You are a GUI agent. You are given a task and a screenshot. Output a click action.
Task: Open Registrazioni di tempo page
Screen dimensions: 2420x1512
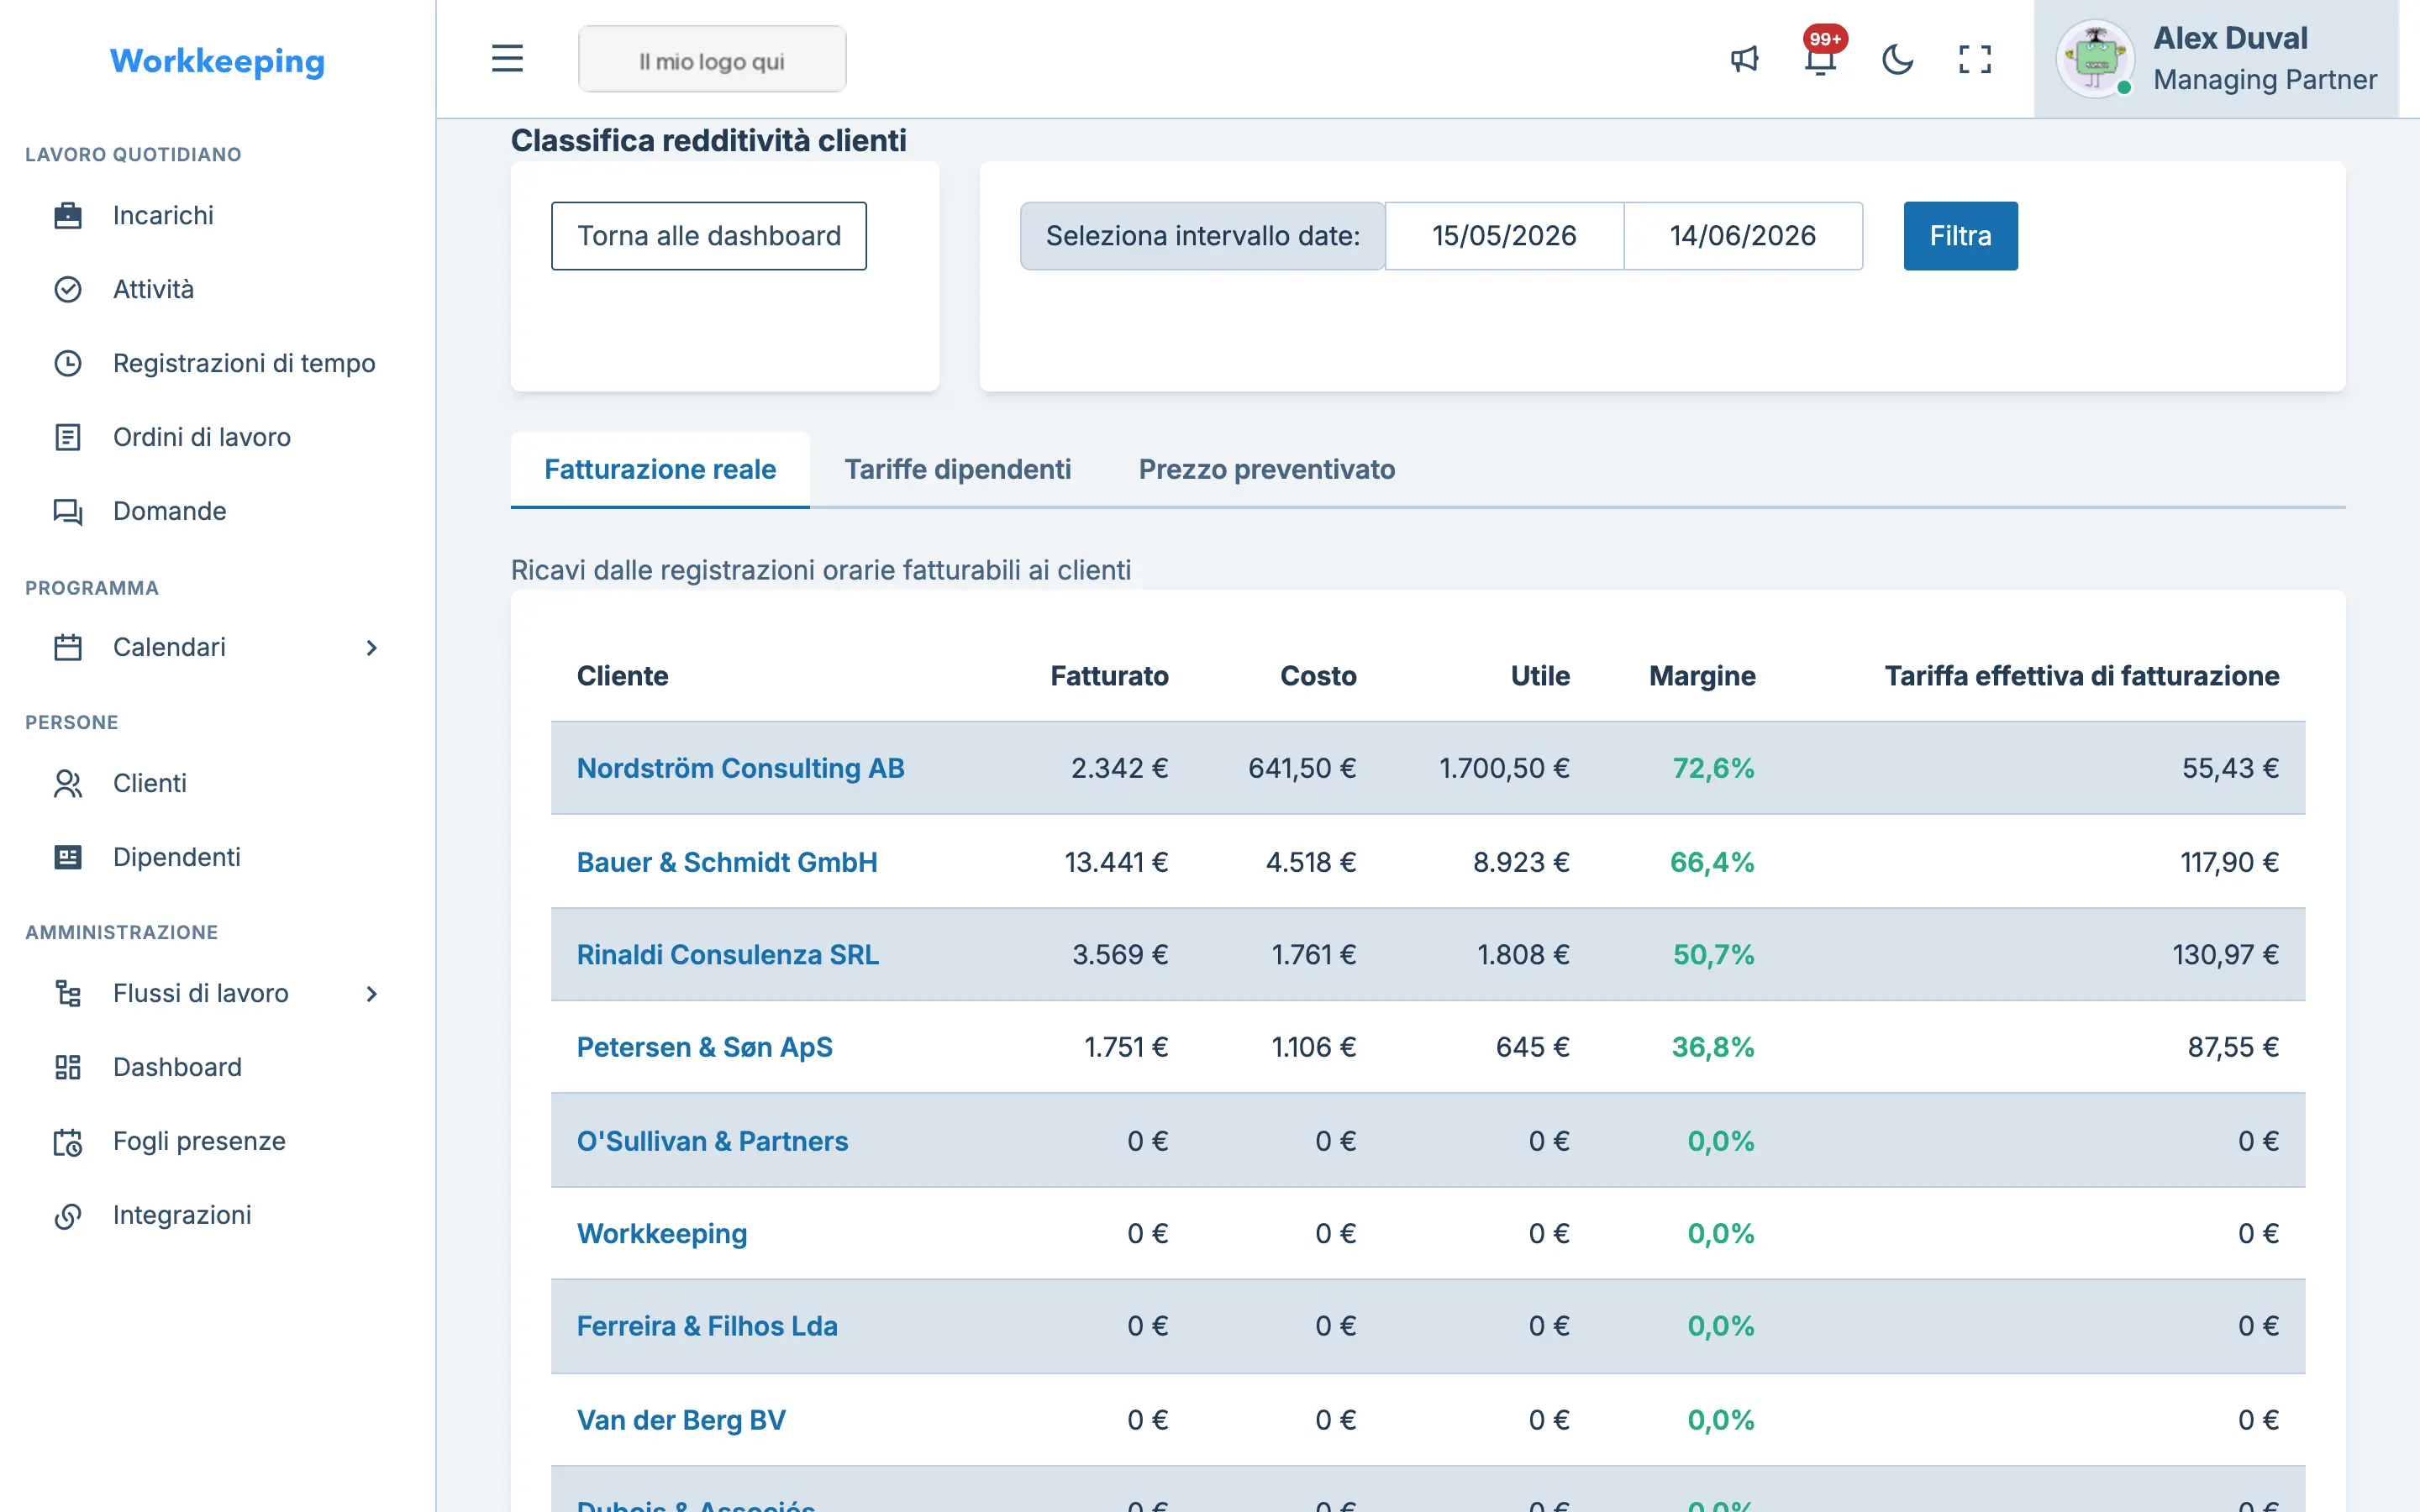point(244,363)
